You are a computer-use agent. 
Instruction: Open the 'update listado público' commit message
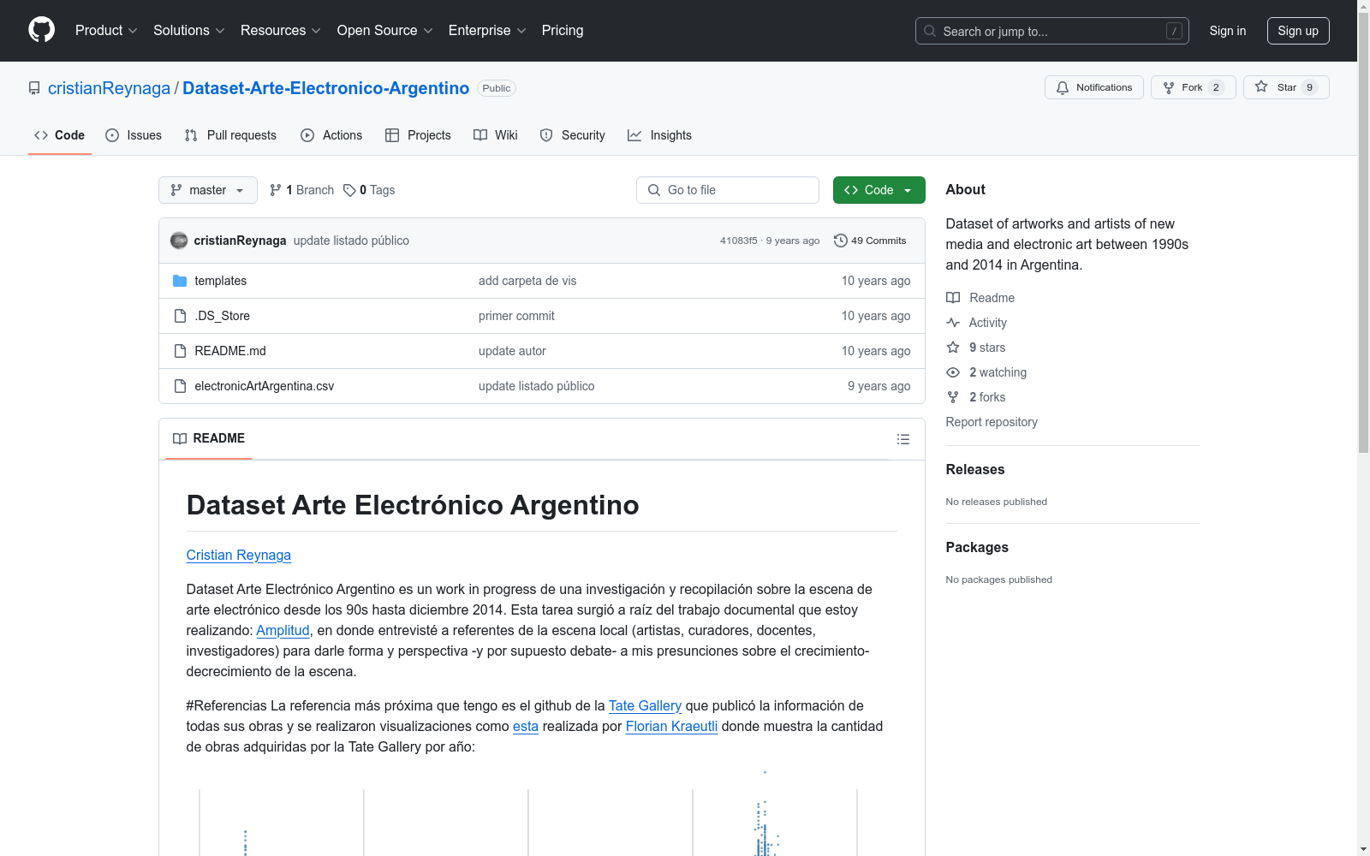click(351, 241)
